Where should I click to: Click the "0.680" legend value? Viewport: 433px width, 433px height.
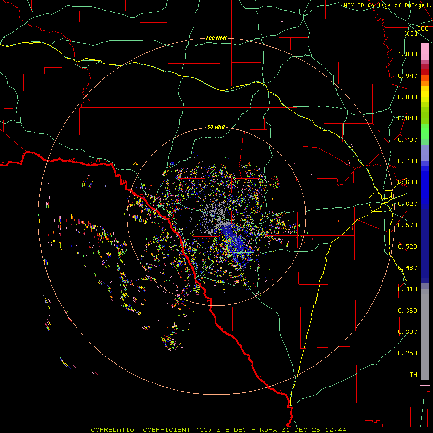[408, 182]
